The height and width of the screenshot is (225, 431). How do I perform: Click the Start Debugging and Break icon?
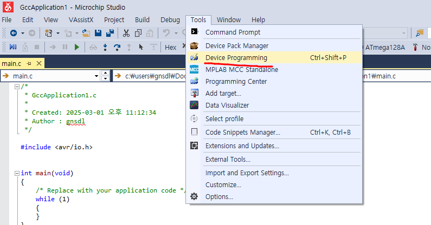[13, 47]
